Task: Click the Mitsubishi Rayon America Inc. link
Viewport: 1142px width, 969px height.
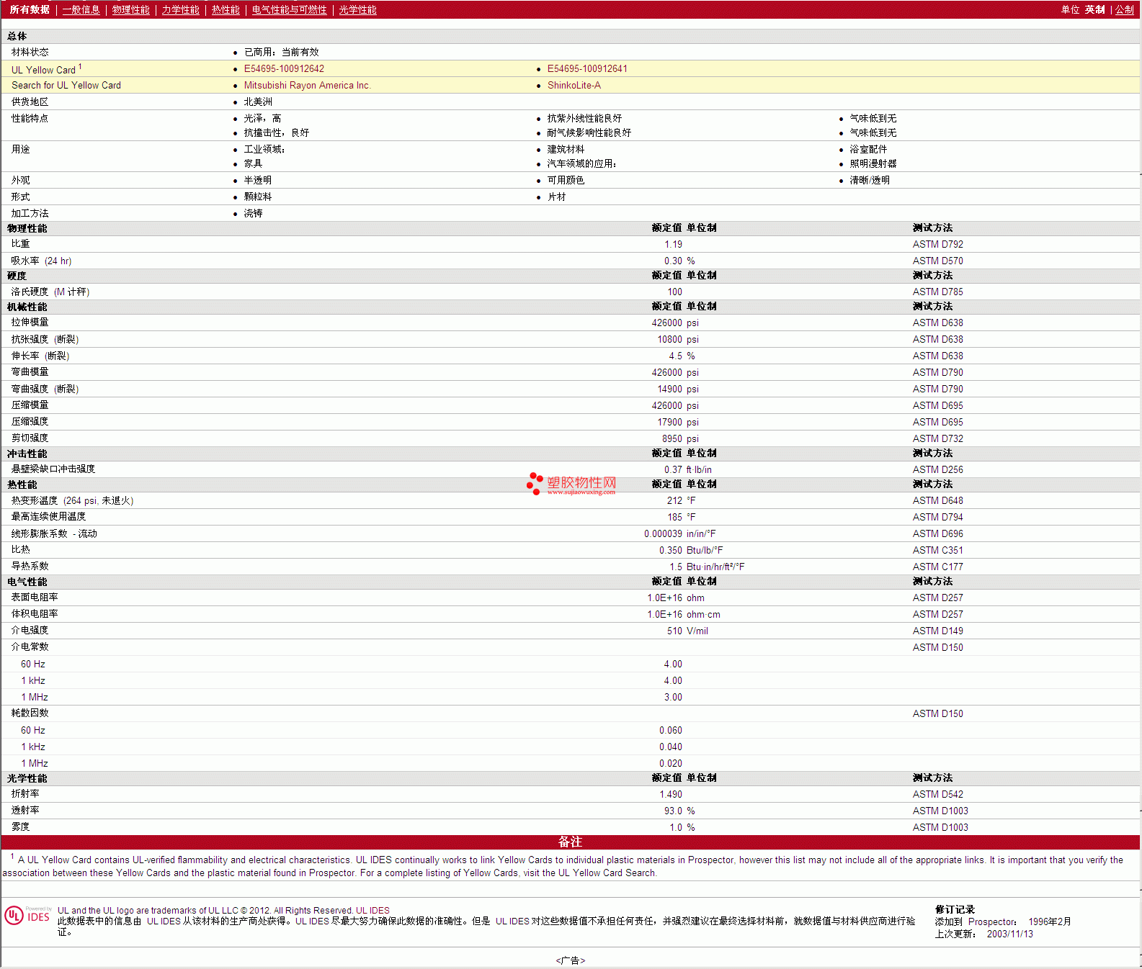Action: click(307, 86)
